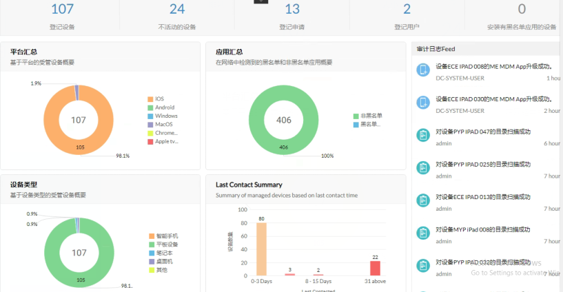Open the 0 blacklisted-app devices count

point(522,10)
